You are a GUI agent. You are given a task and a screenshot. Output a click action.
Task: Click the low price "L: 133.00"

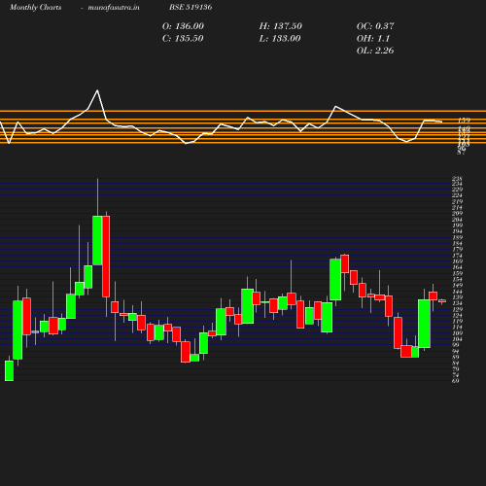tap(280, 38)
